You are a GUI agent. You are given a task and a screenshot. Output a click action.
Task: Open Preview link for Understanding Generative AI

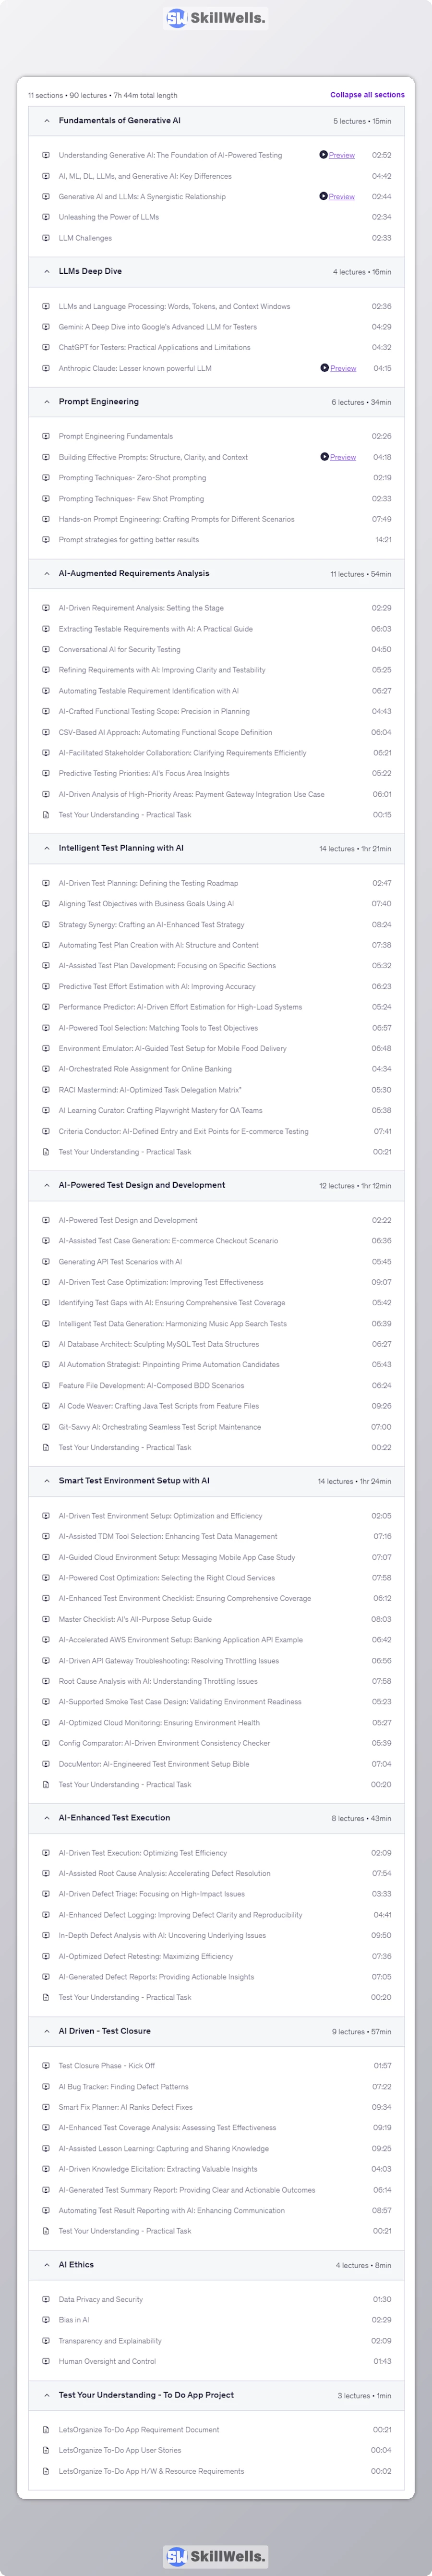point(342,155)
